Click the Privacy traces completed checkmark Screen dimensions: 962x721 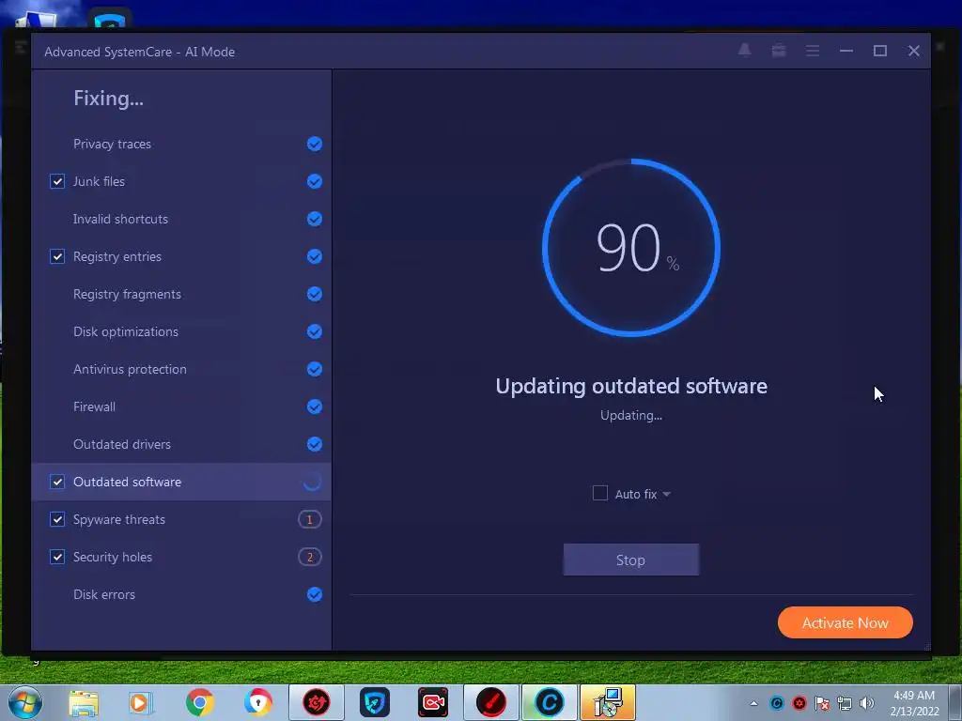(314, 144)
